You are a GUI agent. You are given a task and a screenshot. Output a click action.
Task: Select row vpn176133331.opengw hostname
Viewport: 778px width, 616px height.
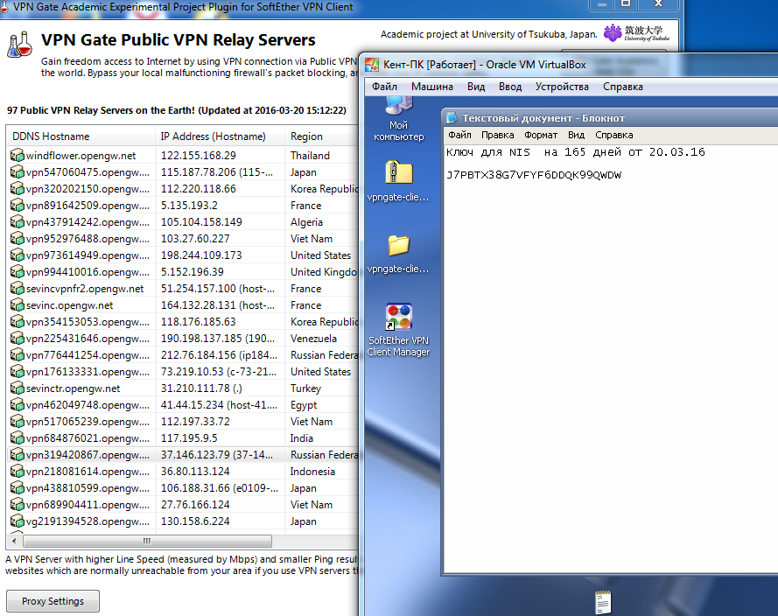(88, 372)
